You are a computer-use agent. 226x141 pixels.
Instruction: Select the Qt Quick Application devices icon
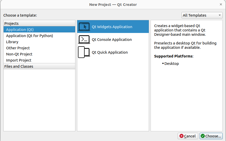point(84,52)
